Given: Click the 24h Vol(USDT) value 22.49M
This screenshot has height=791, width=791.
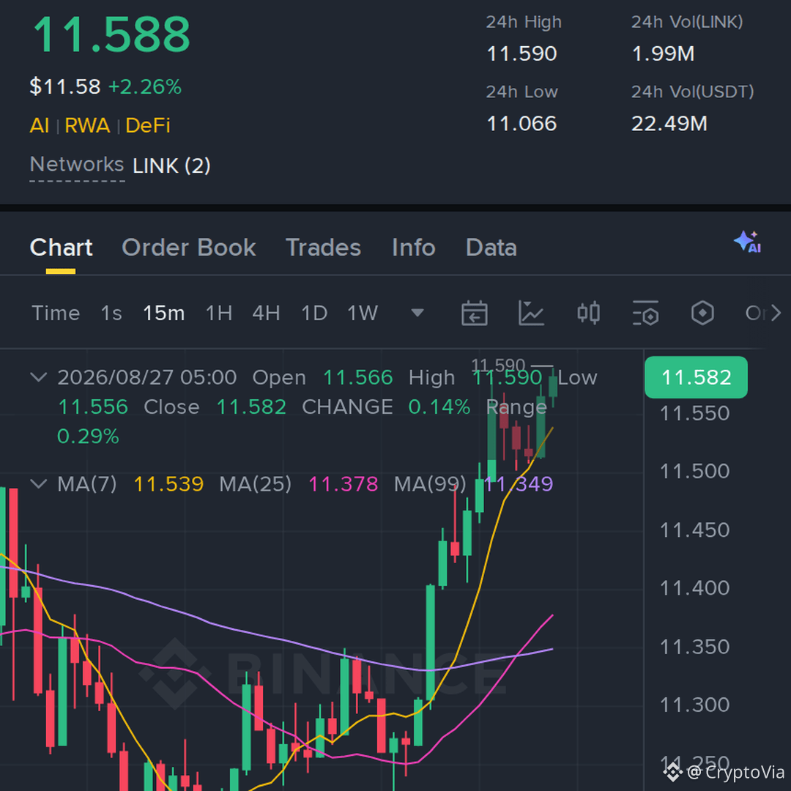Looking at the screenshot, I should [669, 124].
